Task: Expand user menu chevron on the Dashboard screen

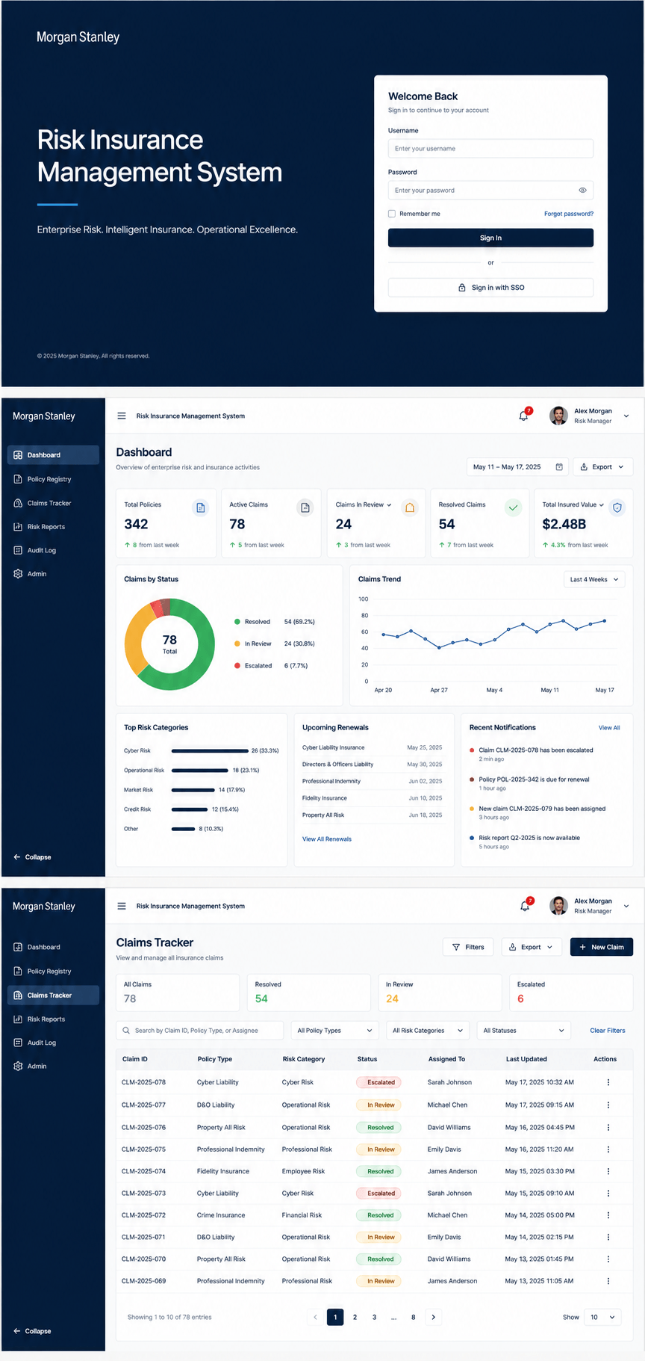Action: click(x=626, y=416)
